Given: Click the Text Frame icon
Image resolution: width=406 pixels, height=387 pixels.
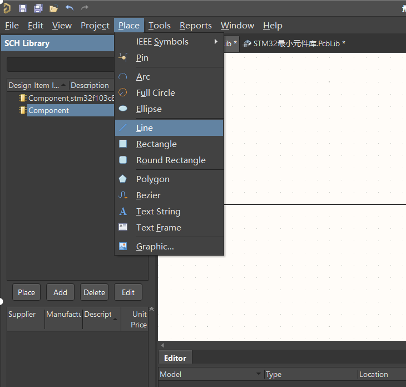Looking at the screenshot, I should 123,227.
